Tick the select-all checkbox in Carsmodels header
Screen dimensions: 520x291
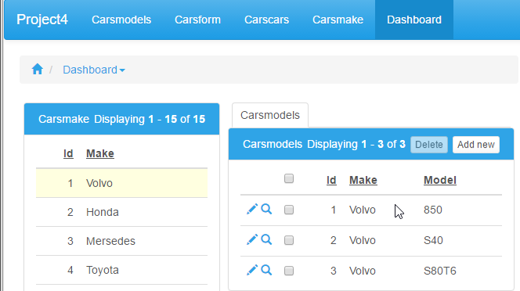pyautogui.click(x=289, y=178)
